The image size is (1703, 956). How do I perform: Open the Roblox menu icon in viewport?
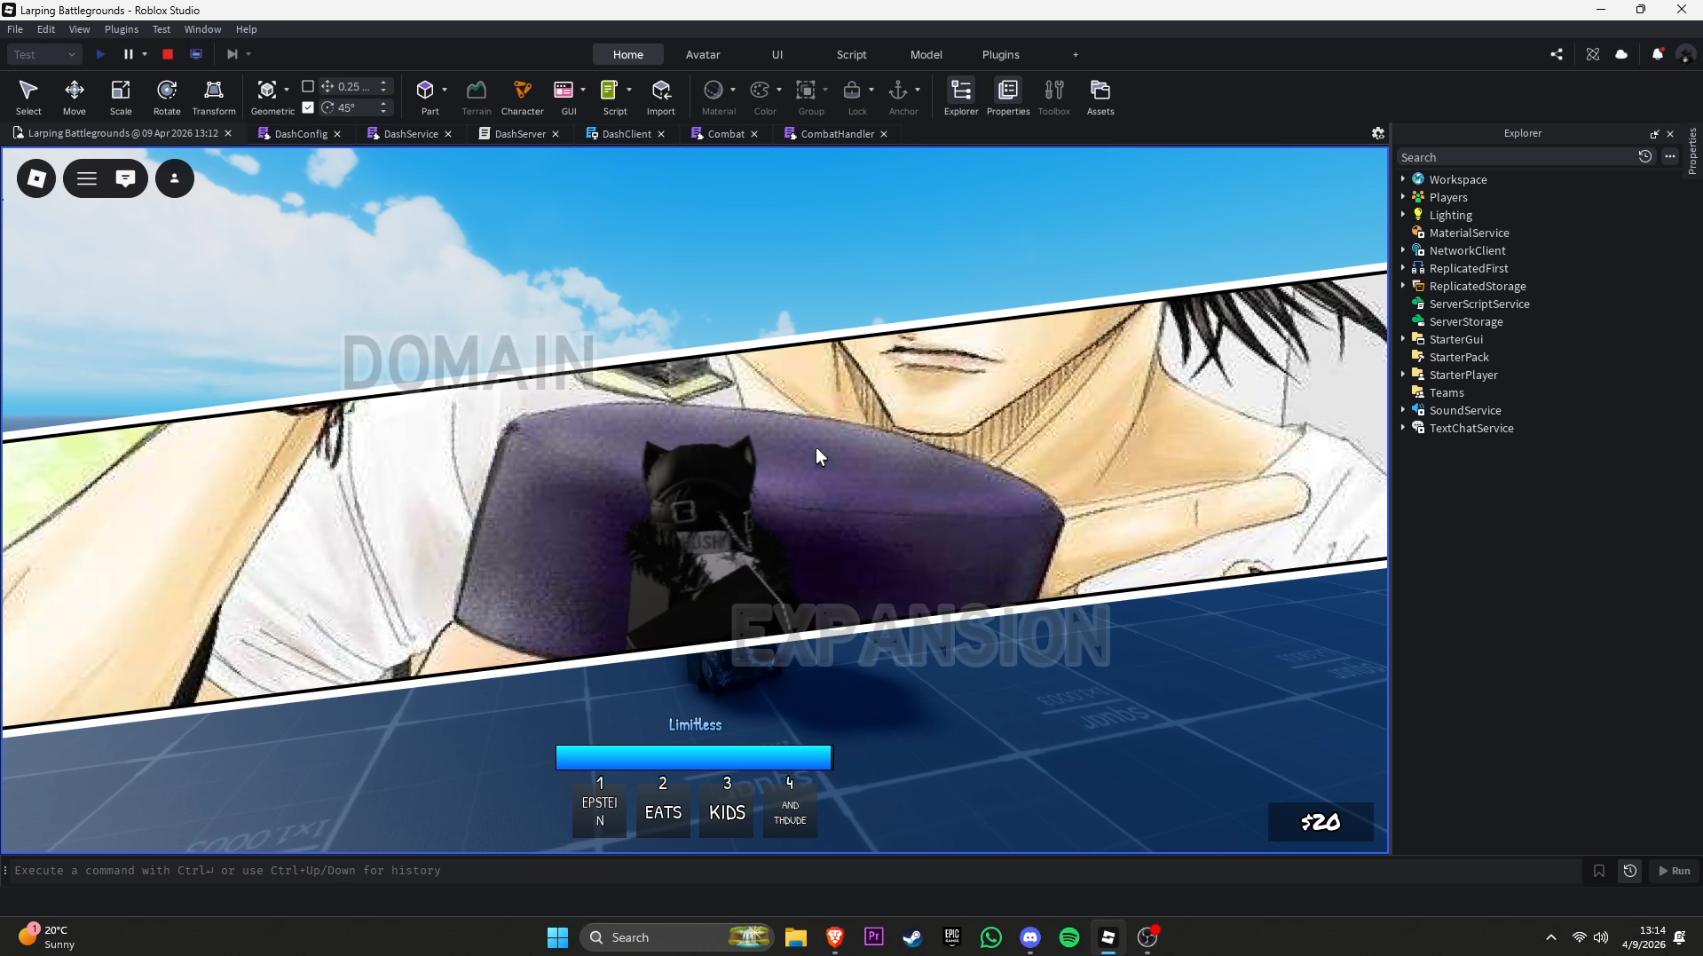[x=36, y=178]
